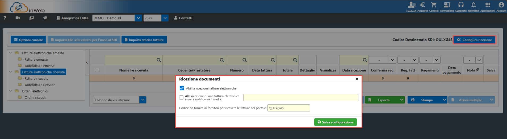Screen dimensions: 507x139
Task: Tick the select-all checkbox in table header
Action: [97, 70]
